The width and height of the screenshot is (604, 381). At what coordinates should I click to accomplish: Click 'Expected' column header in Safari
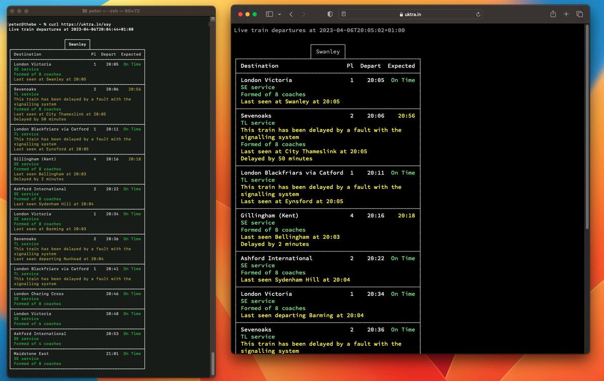click(401, 66)
